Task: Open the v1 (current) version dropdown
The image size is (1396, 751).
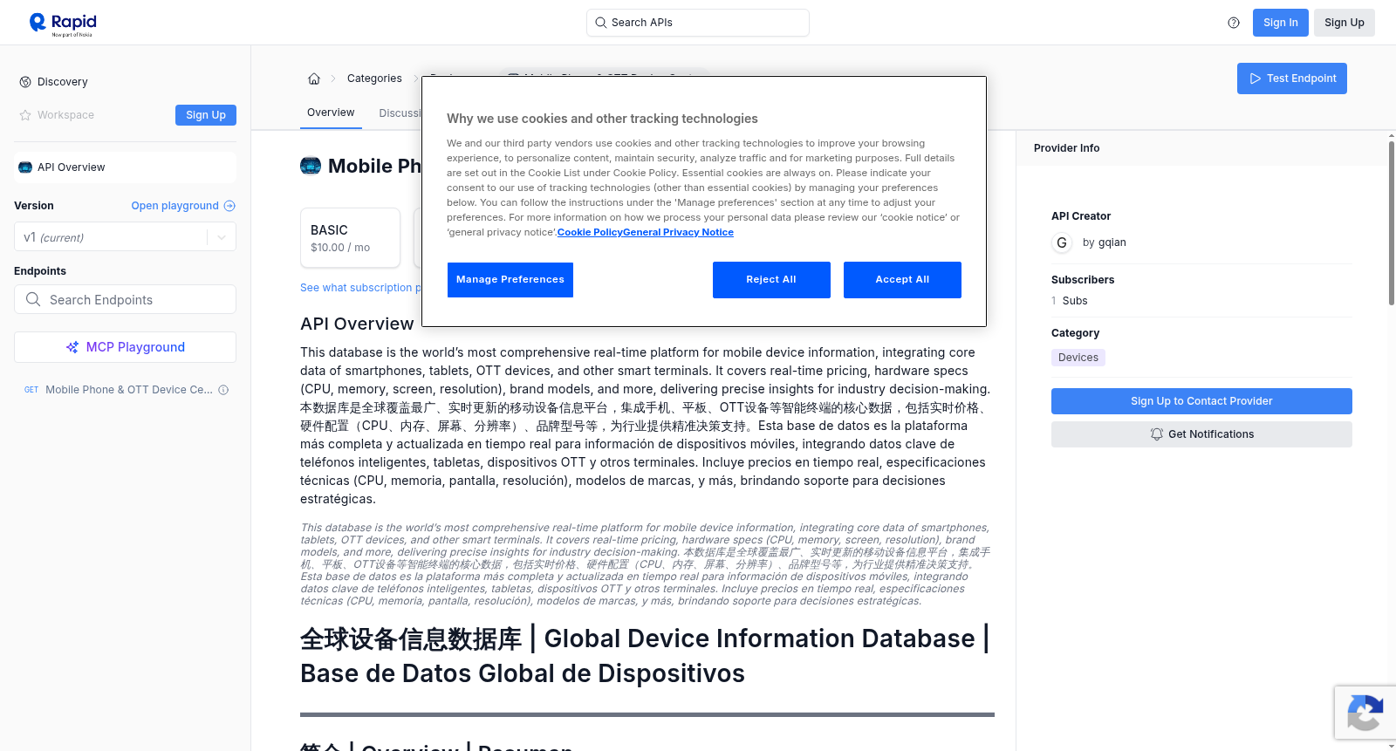Action: [125, 236]
